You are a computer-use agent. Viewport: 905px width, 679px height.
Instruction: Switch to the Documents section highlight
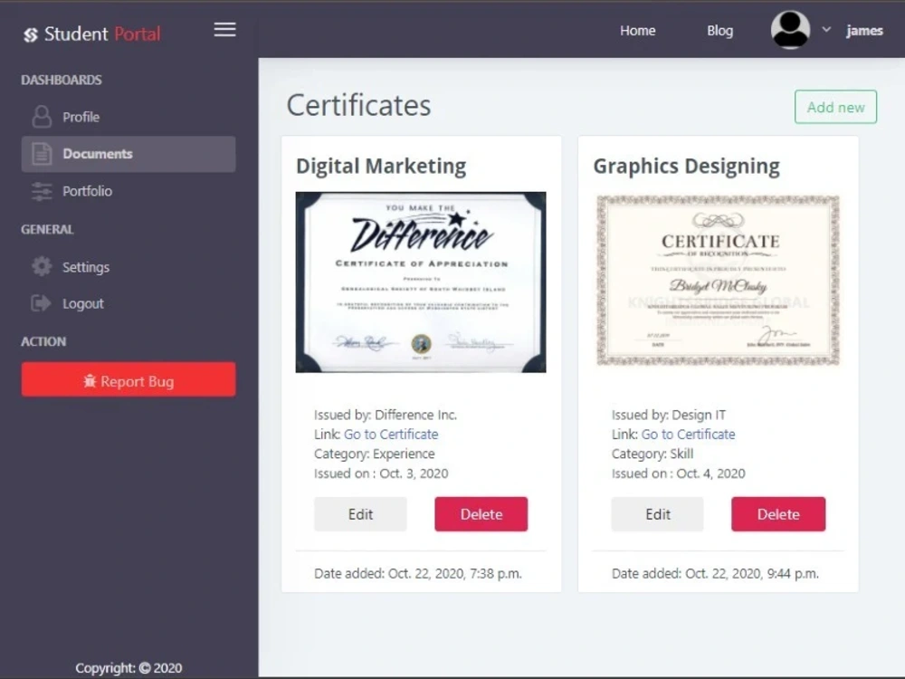click(128, 154)
